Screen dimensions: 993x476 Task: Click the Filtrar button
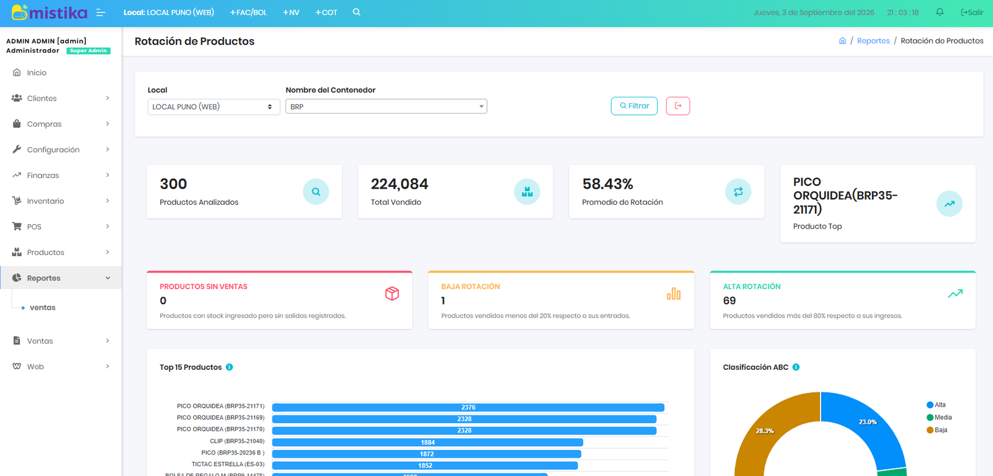(634, 106)
